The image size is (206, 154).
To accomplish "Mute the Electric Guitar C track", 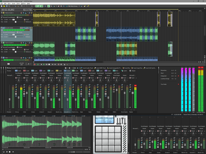I will pyautogui.click(x=30, y=13).
